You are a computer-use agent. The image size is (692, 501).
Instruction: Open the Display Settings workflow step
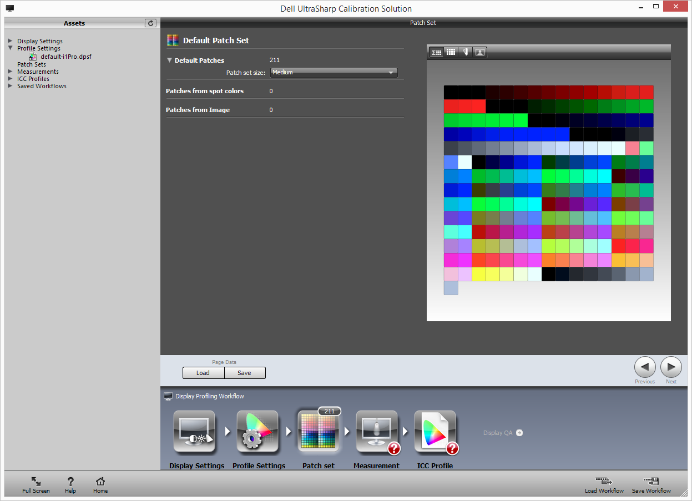194,432
